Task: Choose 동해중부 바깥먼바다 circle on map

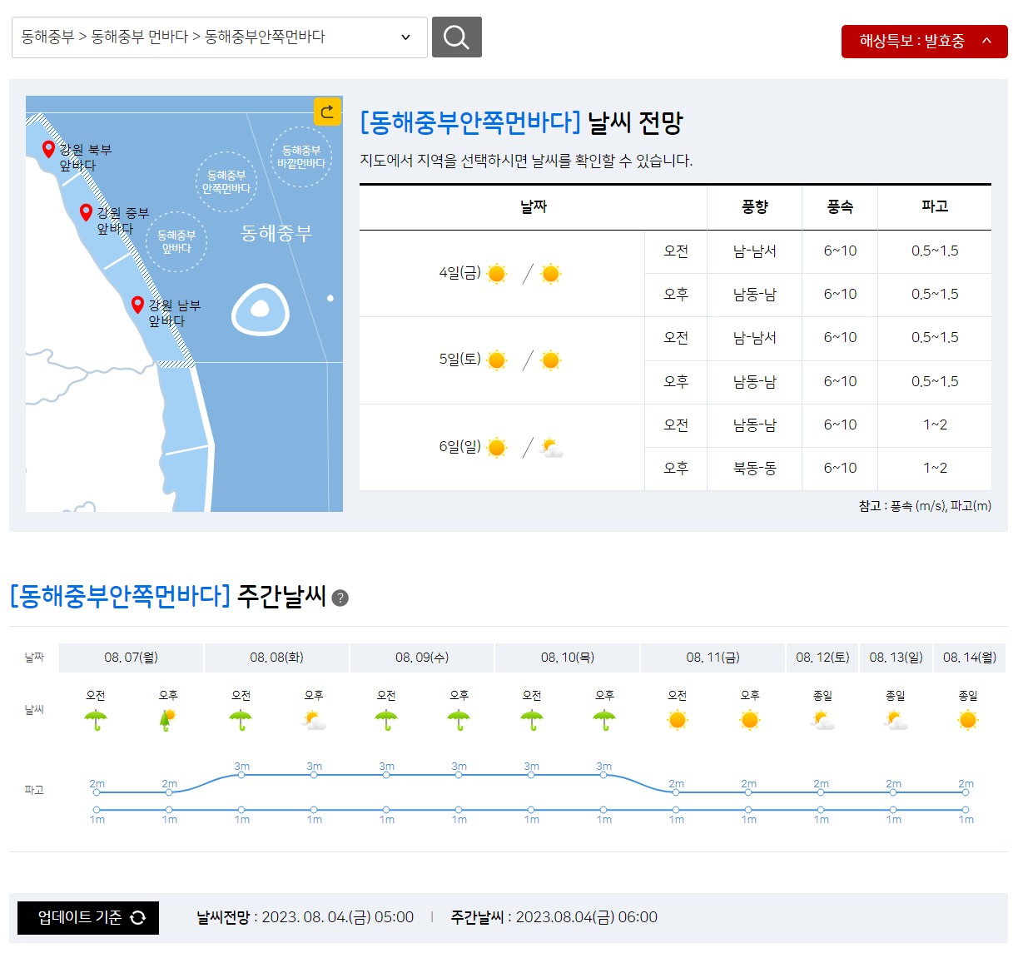Action: coord(301,156)
